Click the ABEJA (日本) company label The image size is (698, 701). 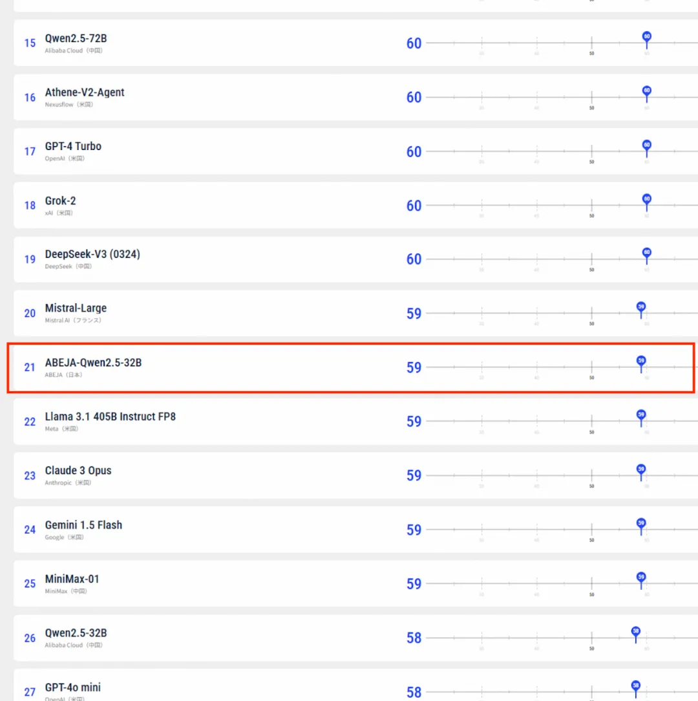[63, 375]
